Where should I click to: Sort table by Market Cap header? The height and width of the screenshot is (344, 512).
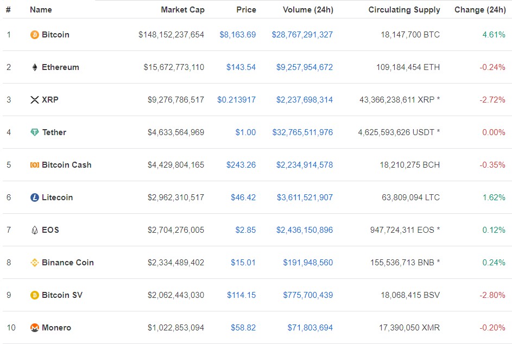coord(182,10)
